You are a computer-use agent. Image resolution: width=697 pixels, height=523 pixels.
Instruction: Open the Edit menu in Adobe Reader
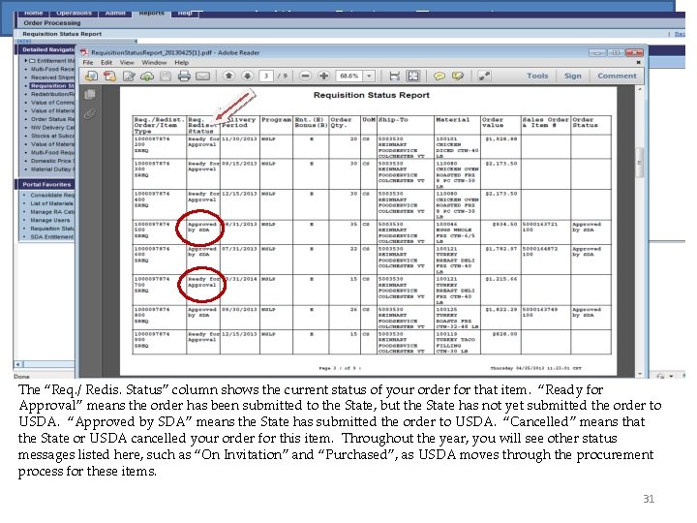click(x=106, y=63)
